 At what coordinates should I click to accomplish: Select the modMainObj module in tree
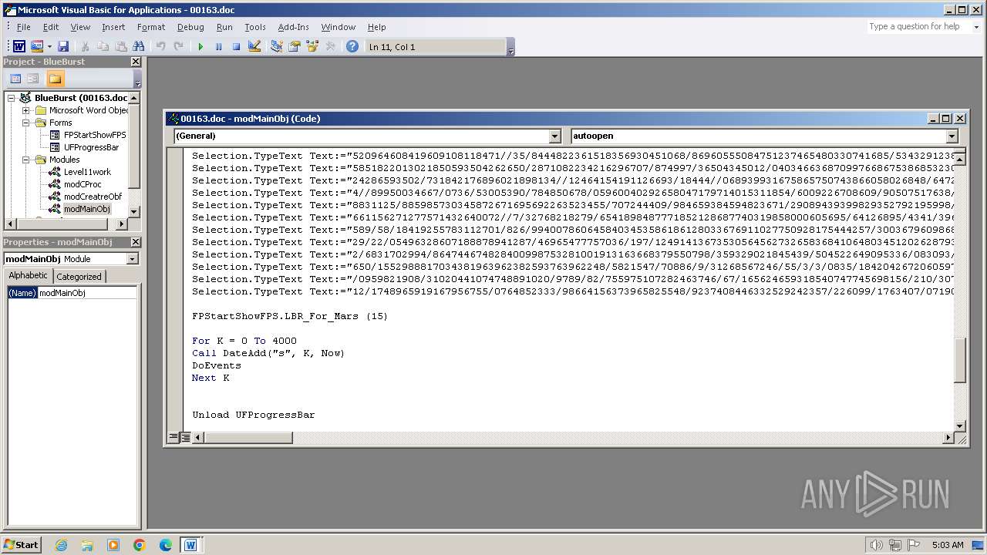[86, 209]
